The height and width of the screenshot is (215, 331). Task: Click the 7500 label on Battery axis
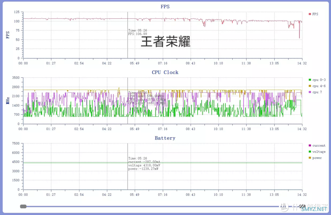[x=16, y=143]
